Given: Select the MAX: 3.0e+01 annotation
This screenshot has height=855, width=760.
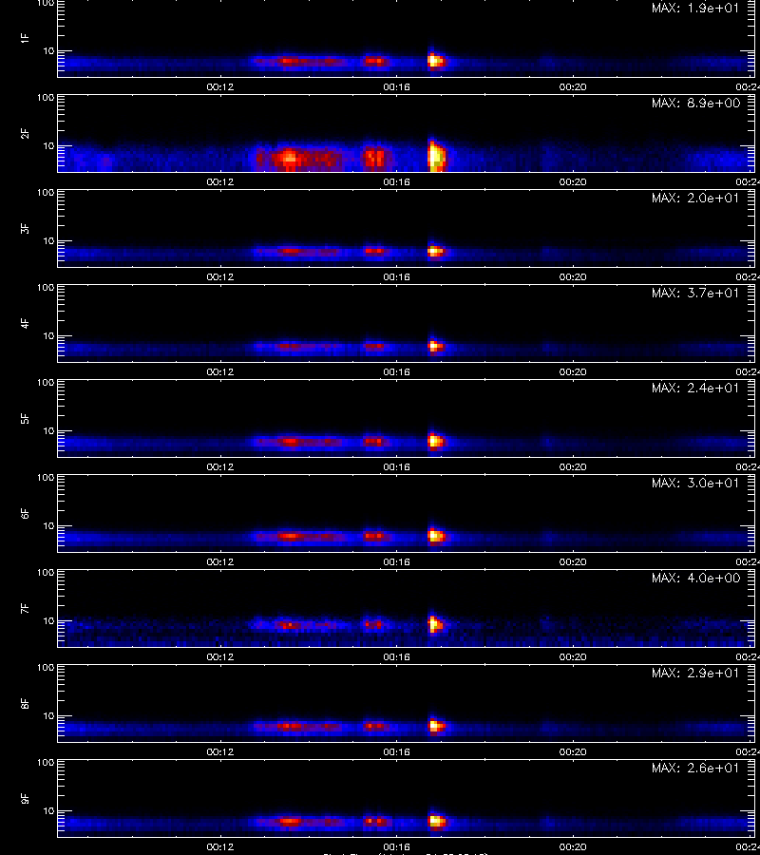Looking at the screenshot, I should point(695,483).
